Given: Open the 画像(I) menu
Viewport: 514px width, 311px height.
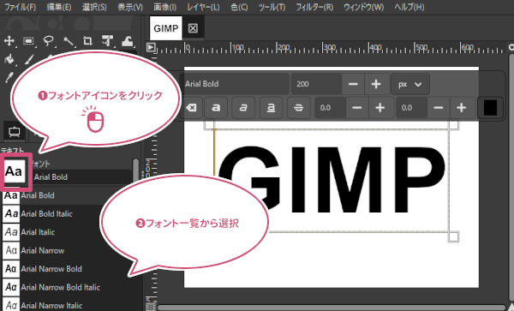Looking at the screenshot, I should (x=164, y=7).
